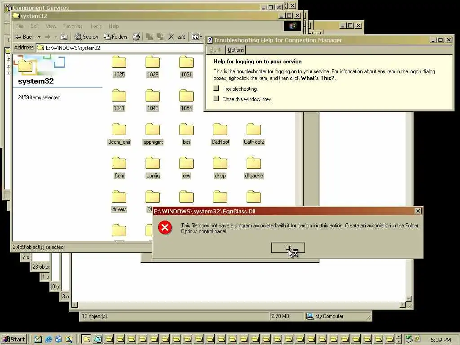Image resolution: width=460 pixels, height=345 pixels.
Task: Click the Undo toolbar icon
Action: pos(181,37)
